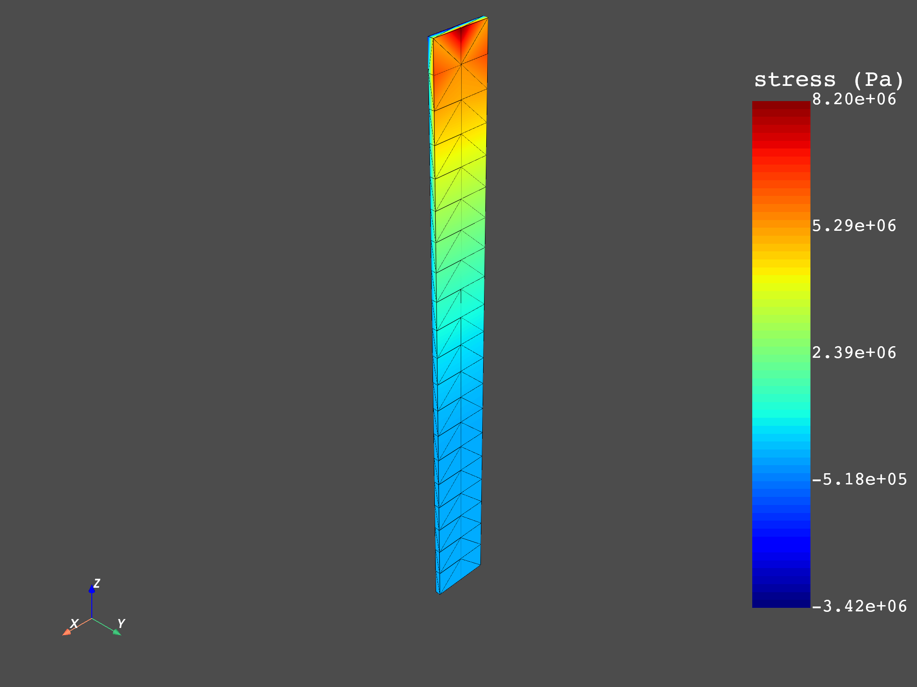The image size is (917, 687).
Task: Click the stress color bar legend
Action: pyautogui.click(x=781, y=354)
